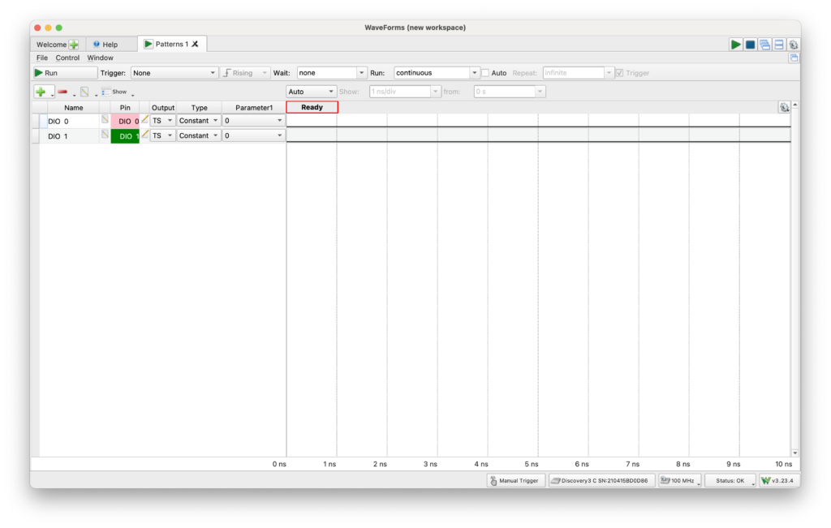
Task: Click the Discovery3 device status button
Action: (601, 481)
